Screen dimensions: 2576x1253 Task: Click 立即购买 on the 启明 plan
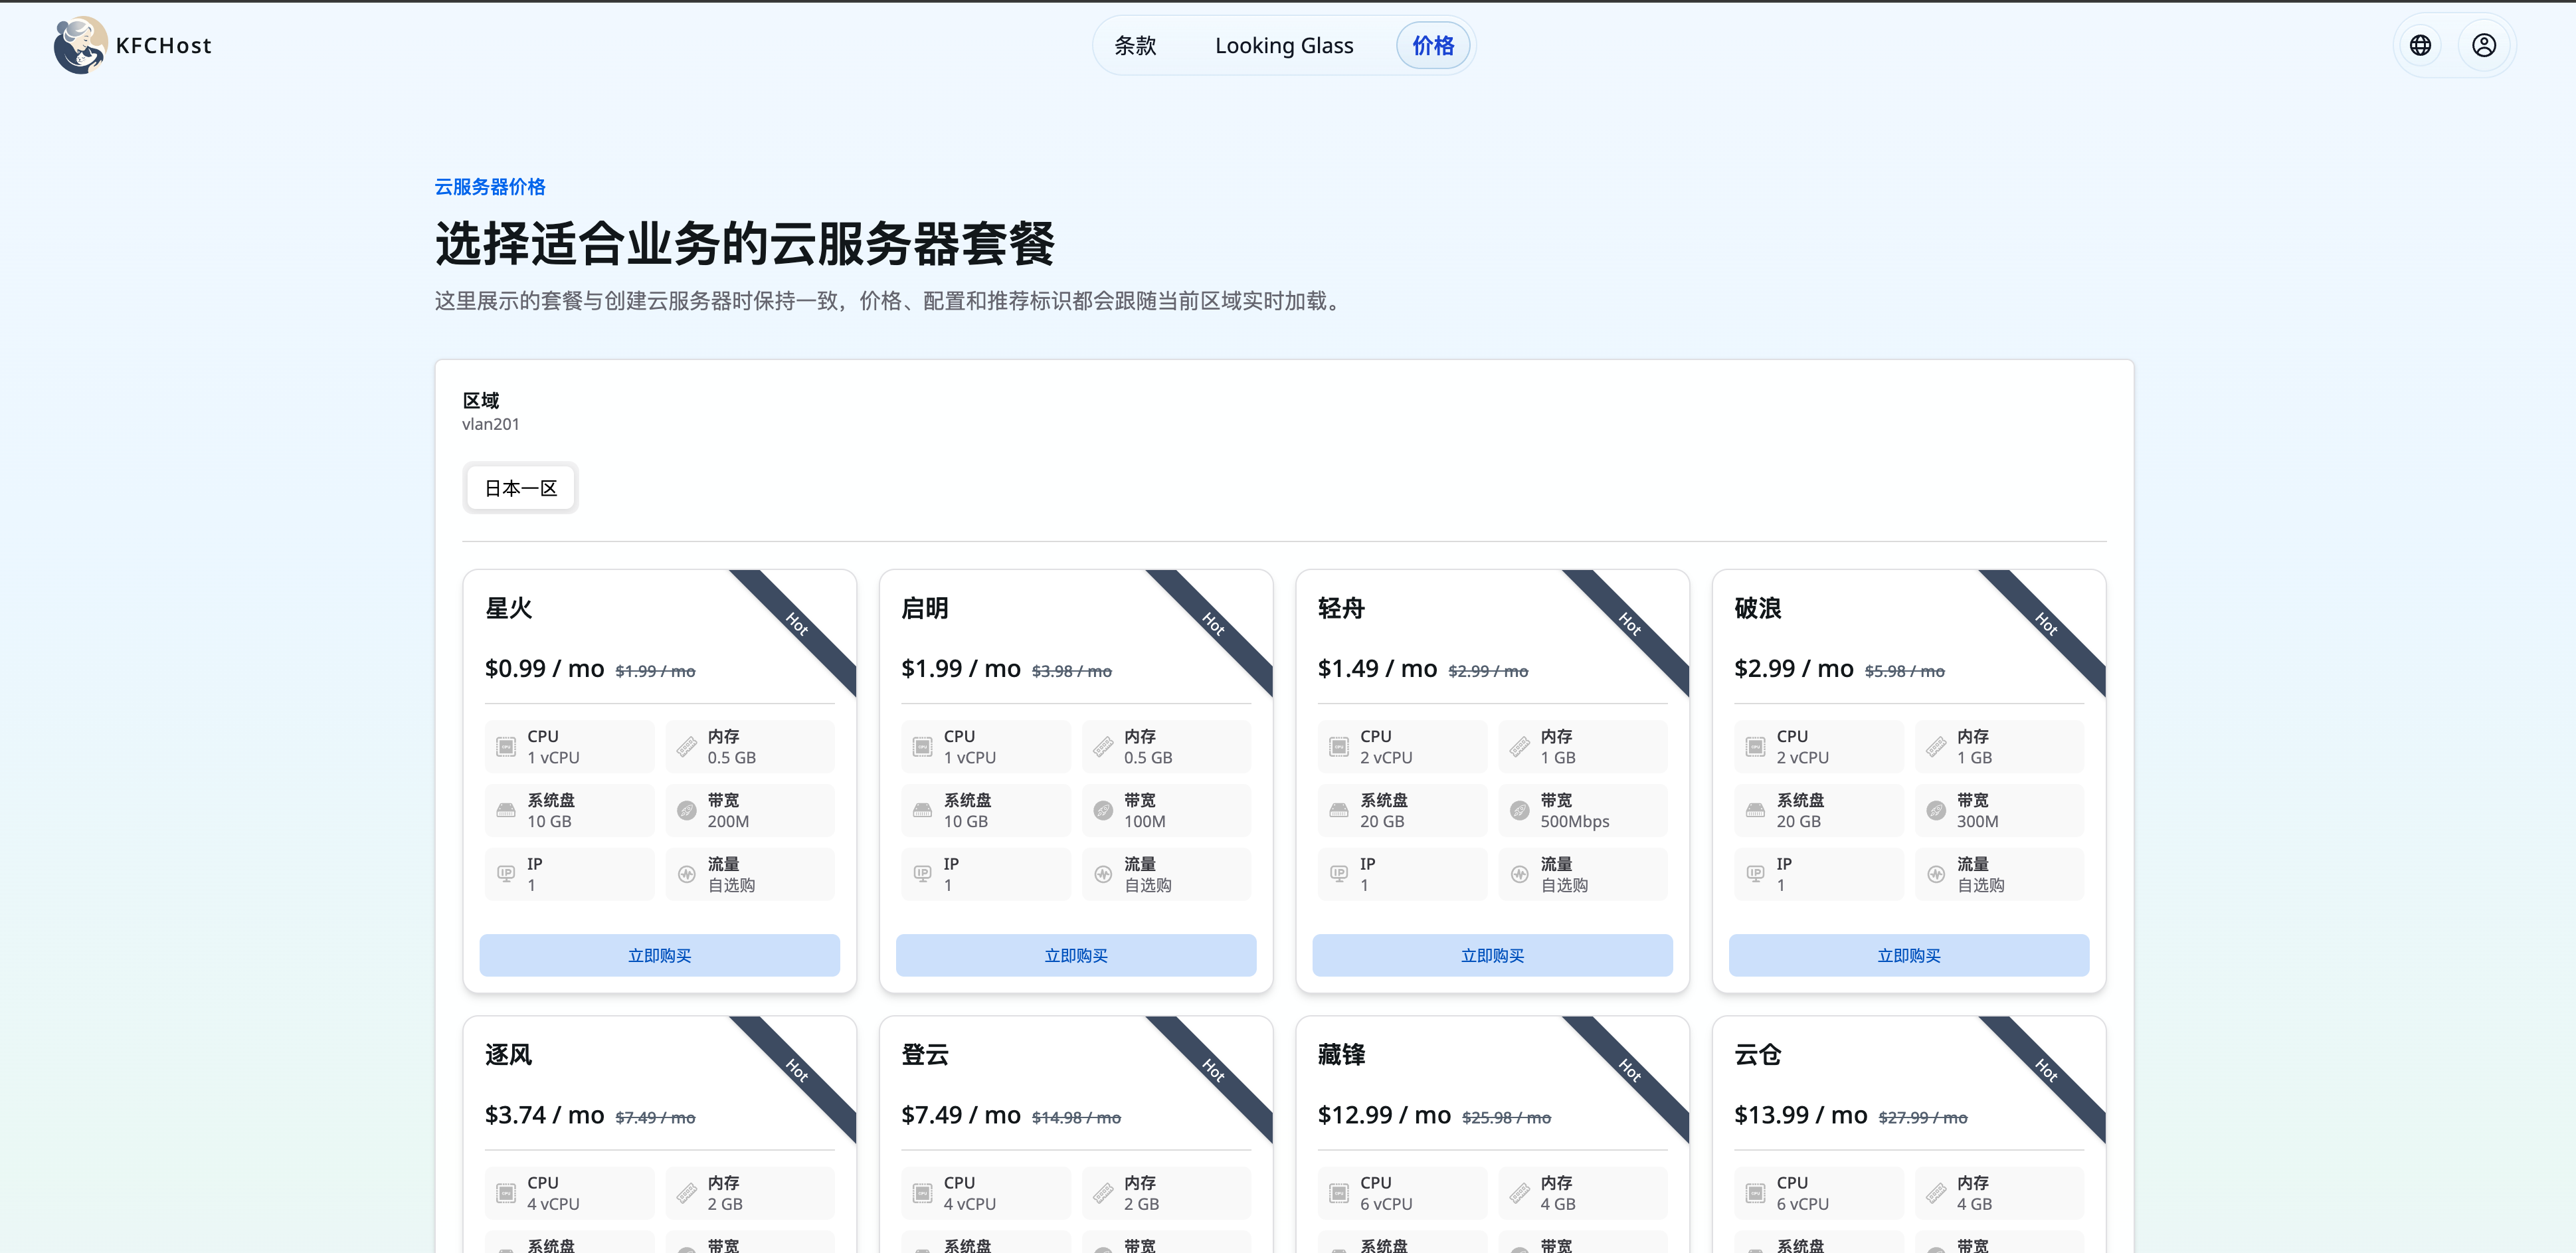pos(1076,955)
